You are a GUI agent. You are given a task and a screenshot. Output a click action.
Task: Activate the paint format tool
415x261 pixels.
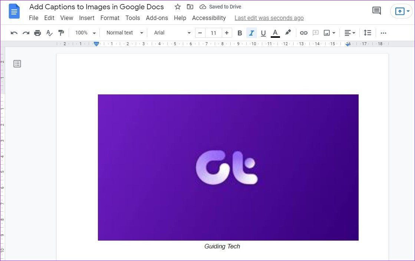[x=61, y=33]
